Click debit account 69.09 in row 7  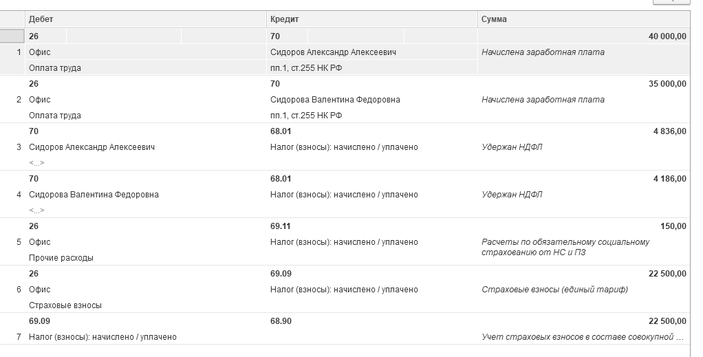point(39,321)
